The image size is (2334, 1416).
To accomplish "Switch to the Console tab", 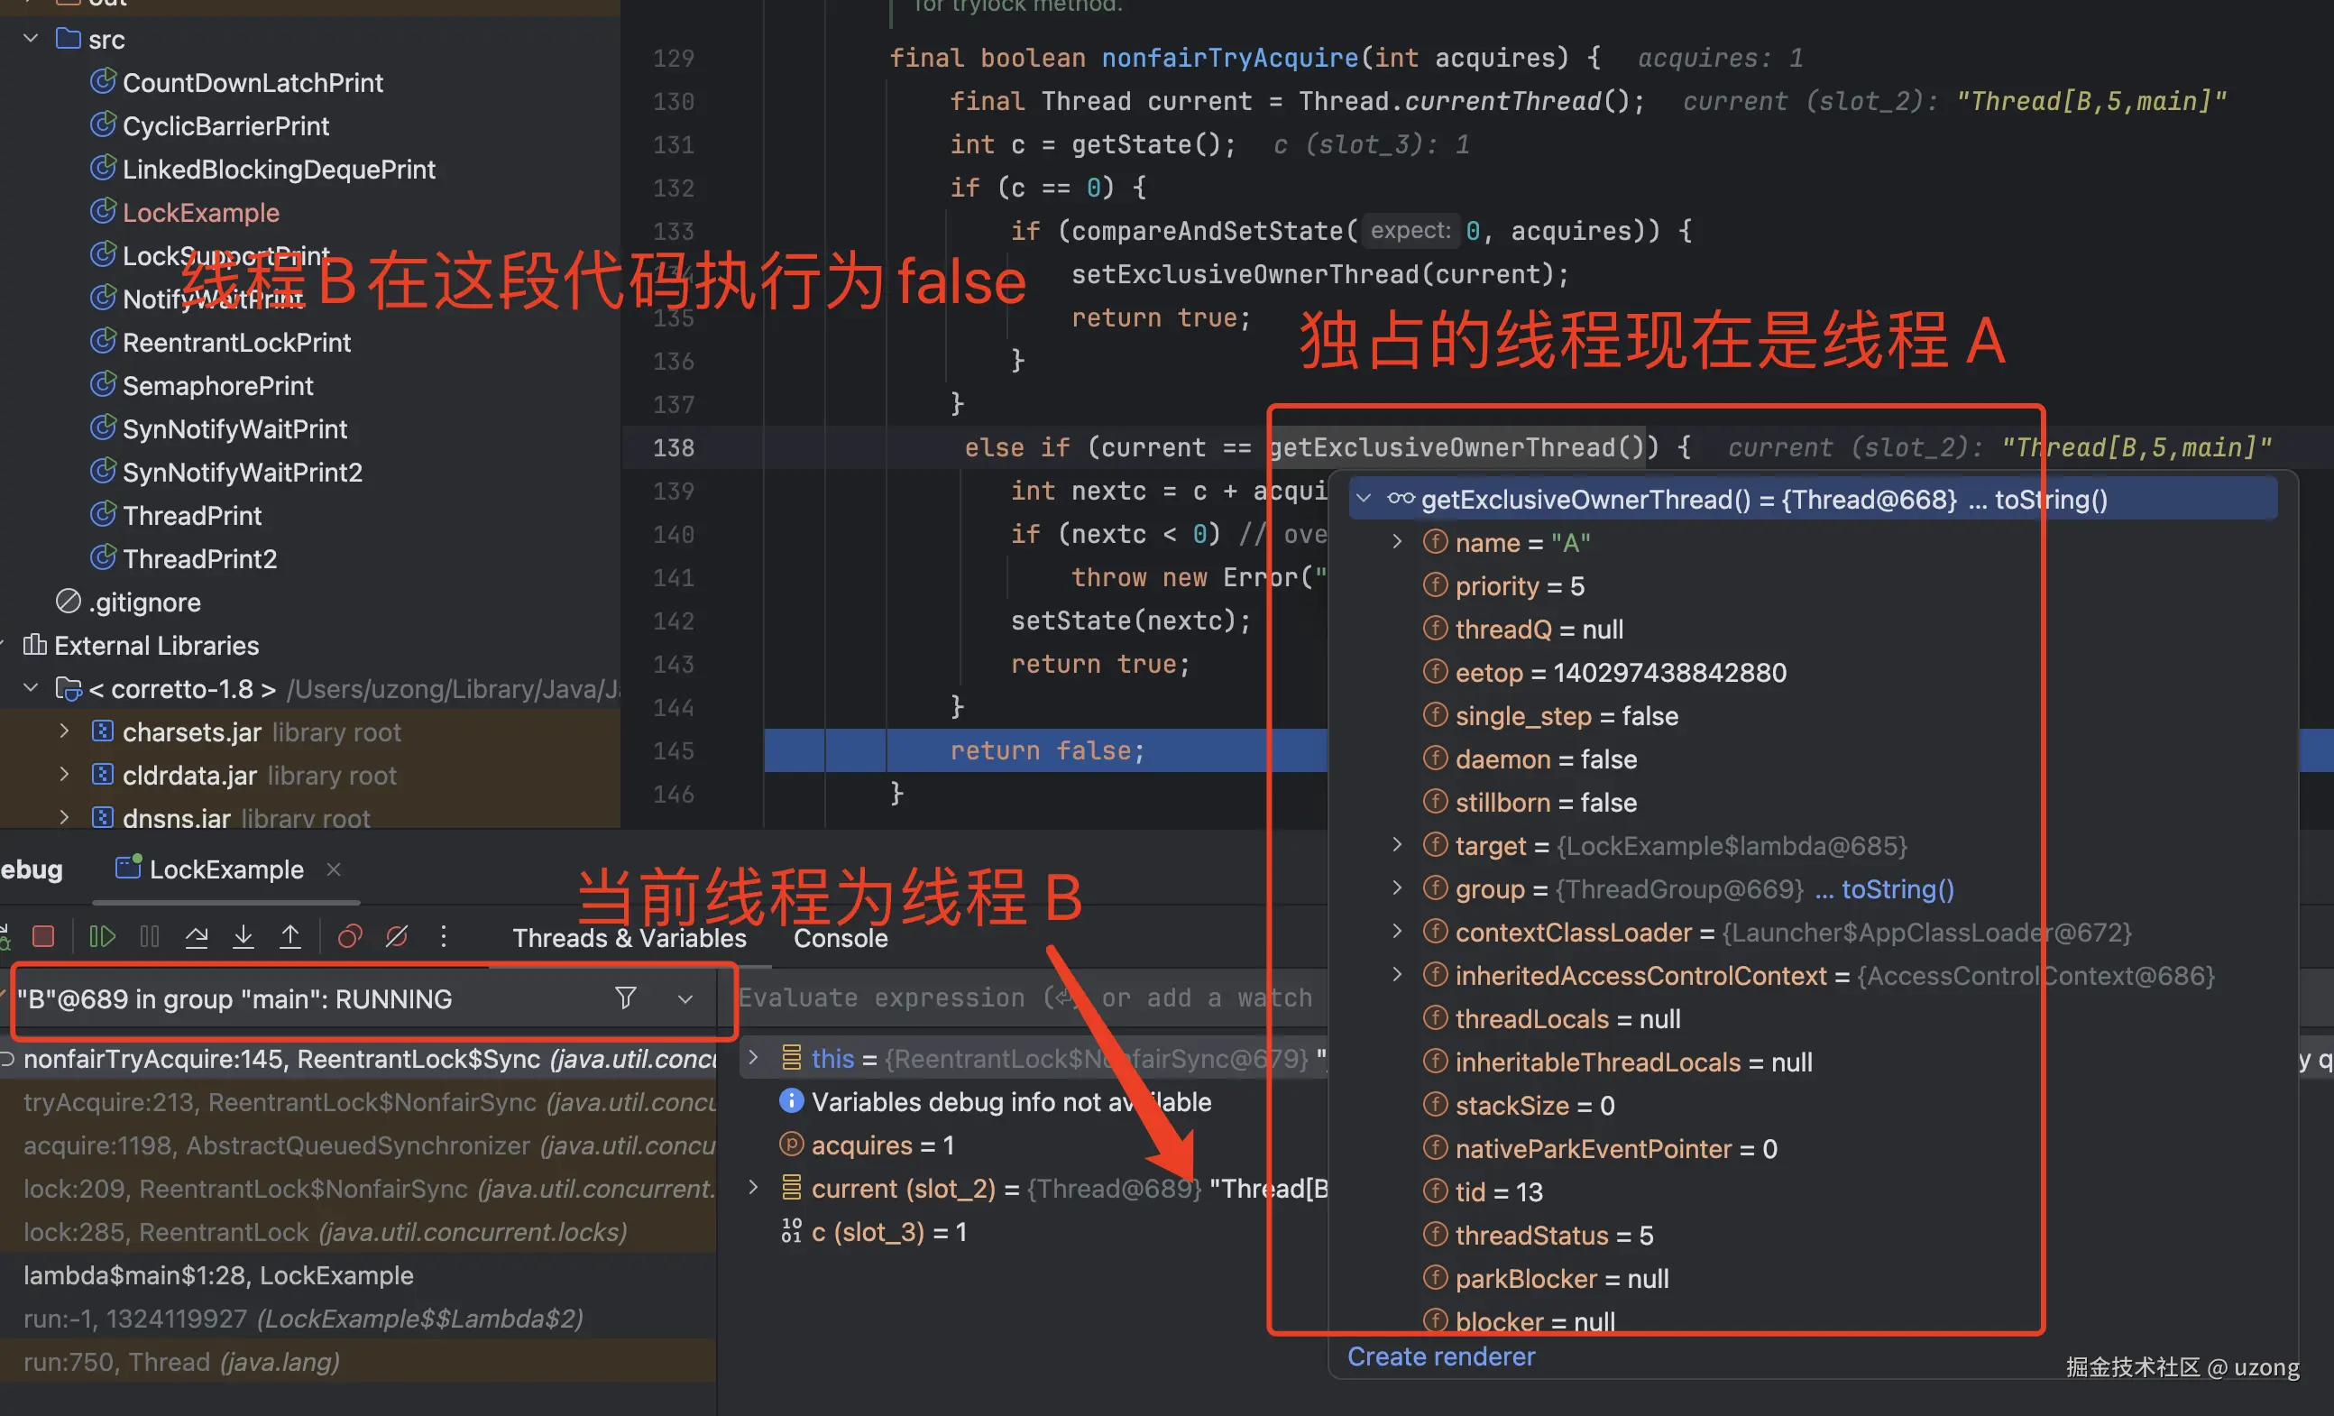I will click(841, 938).
